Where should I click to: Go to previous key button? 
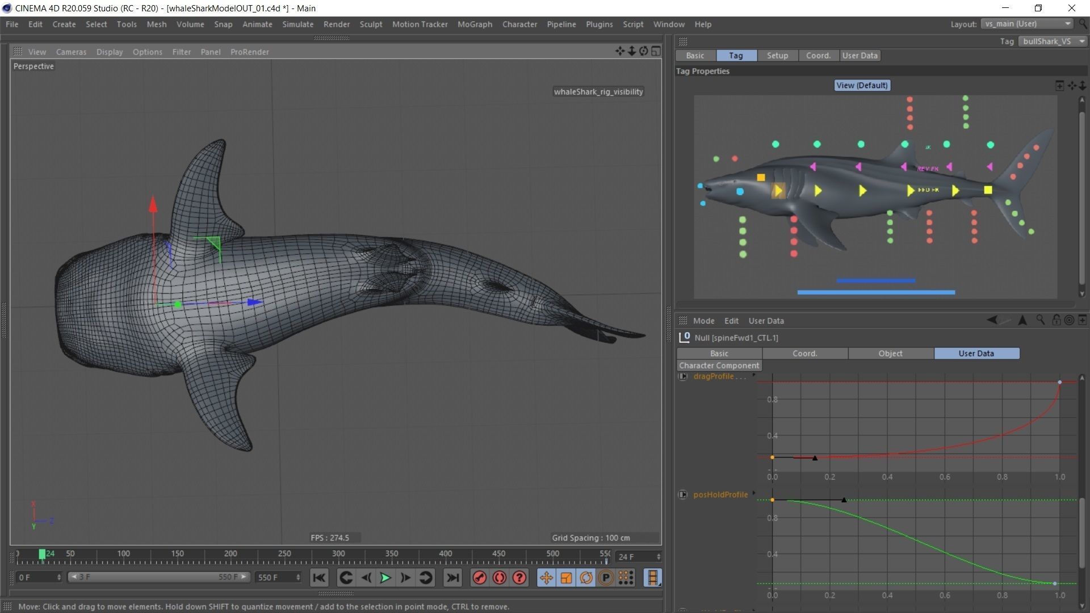tap(346, 578)
